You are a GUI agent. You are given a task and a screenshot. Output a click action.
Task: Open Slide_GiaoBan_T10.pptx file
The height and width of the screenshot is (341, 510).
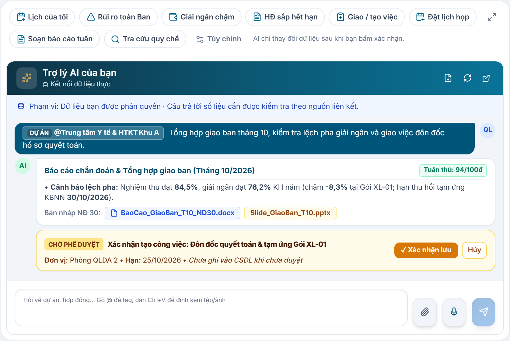290,213
